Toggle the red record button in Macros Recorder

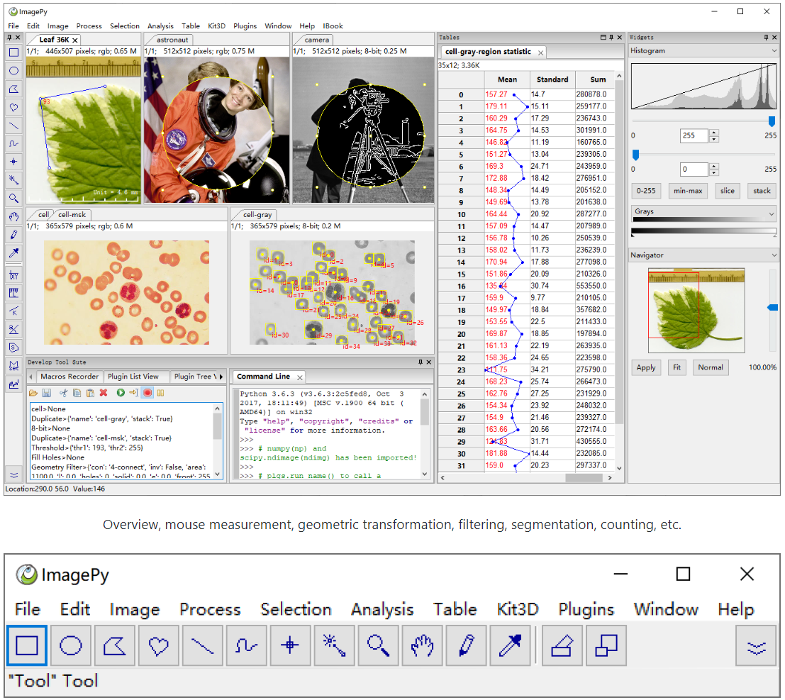[x=147, y=393]
